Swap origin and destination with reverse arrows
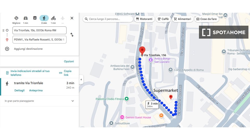Image resolution: width=250 pixels, height=140 pixels. [x=72, y=35]
